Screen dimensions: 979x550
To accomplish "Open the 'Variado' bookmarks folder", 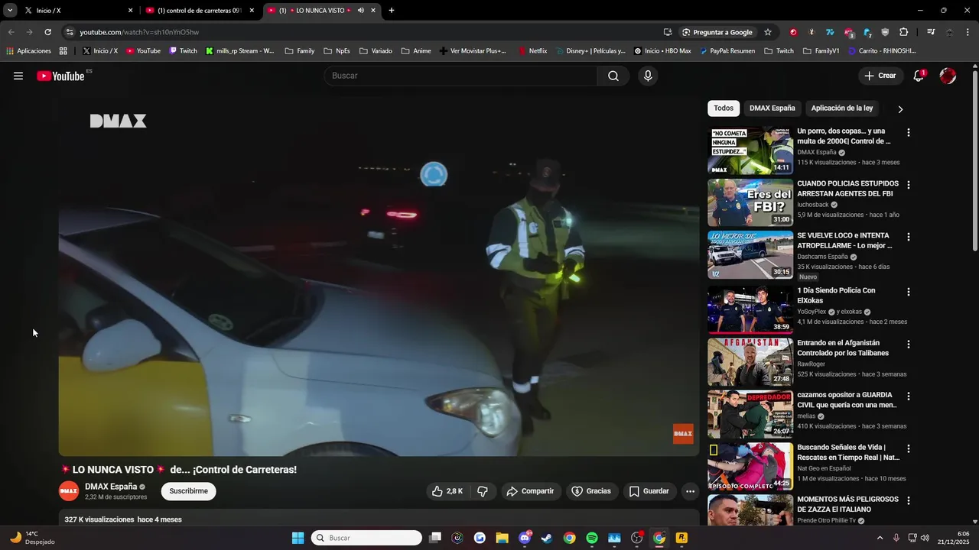I will pos(376,51).
